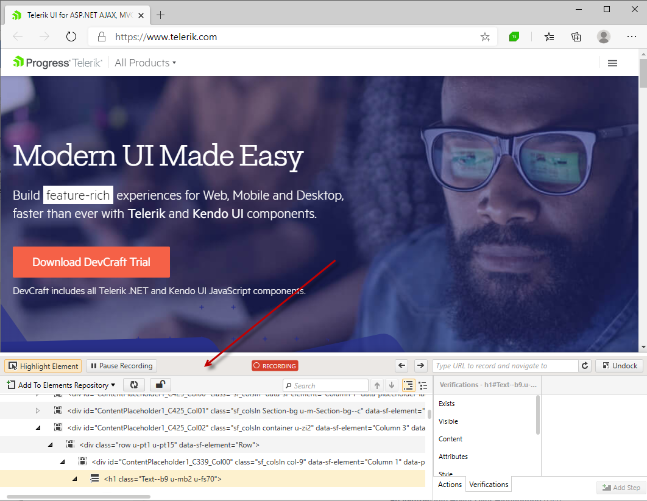The width and height of the screenshot is (647, 501).
Task: Select the ContentPlaceholder1_C339_Col00 div row
Action: click(213, 462)
